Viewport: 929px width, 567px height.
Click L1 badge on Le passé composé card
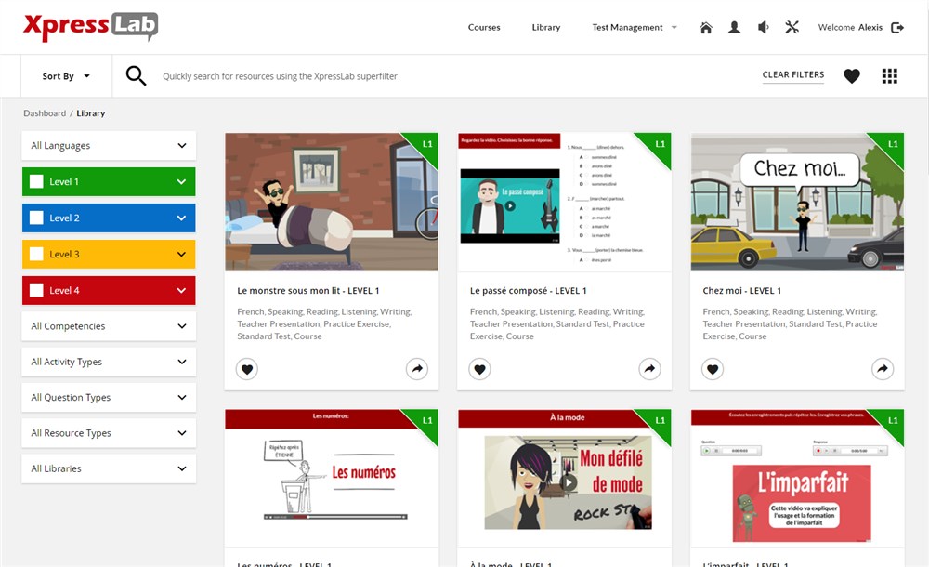pos(660,144)
